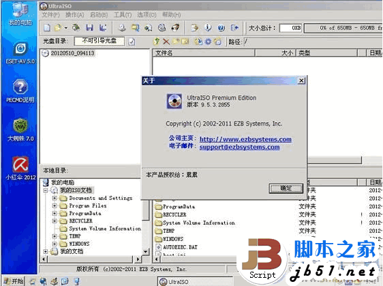Open the dropdown arrow beside Open icon
The height and width of the screenshot is (286, 383).
66,28
